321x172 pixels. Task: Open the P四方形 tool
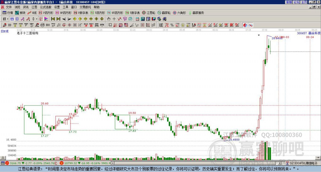(46, 13)
